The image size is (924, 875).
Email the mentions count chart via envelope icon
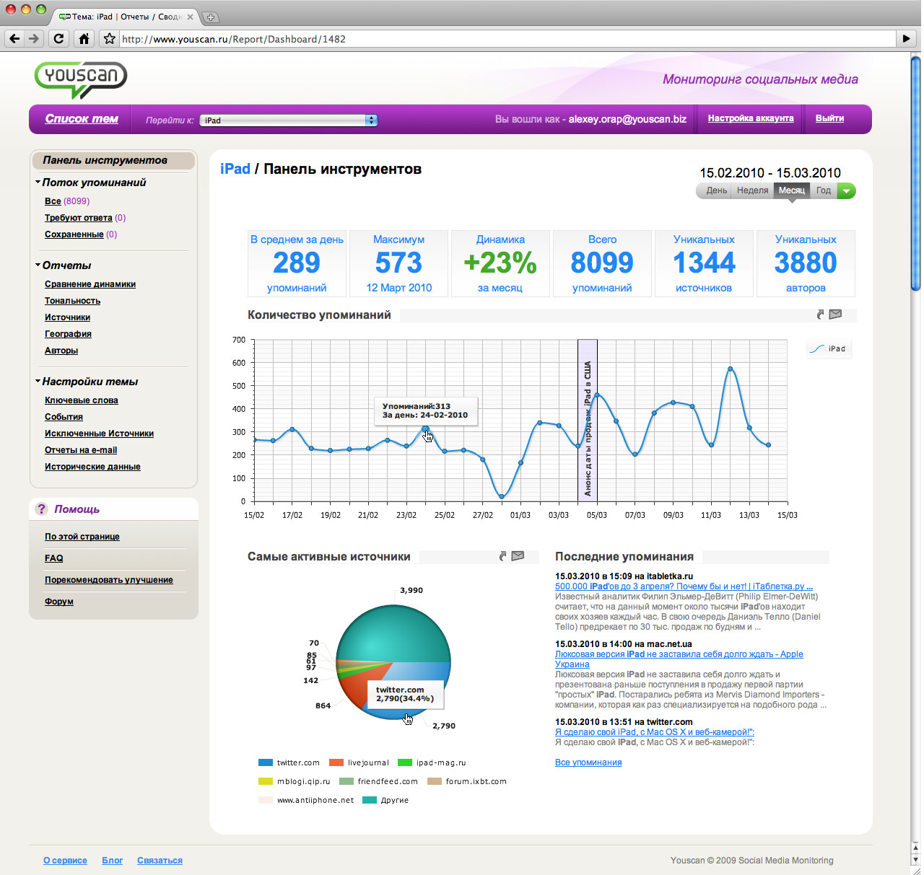click(835, 315)
